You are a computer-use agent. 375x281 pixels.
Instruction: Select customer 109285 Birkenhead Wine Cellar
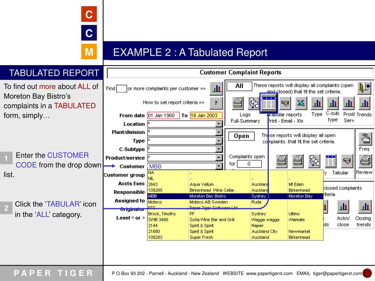235,190
